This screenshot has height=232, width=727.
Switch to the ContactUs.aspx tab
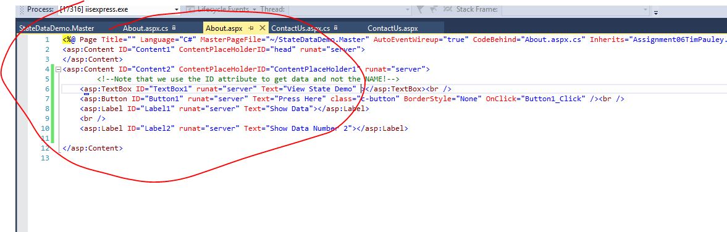[393, 28]
